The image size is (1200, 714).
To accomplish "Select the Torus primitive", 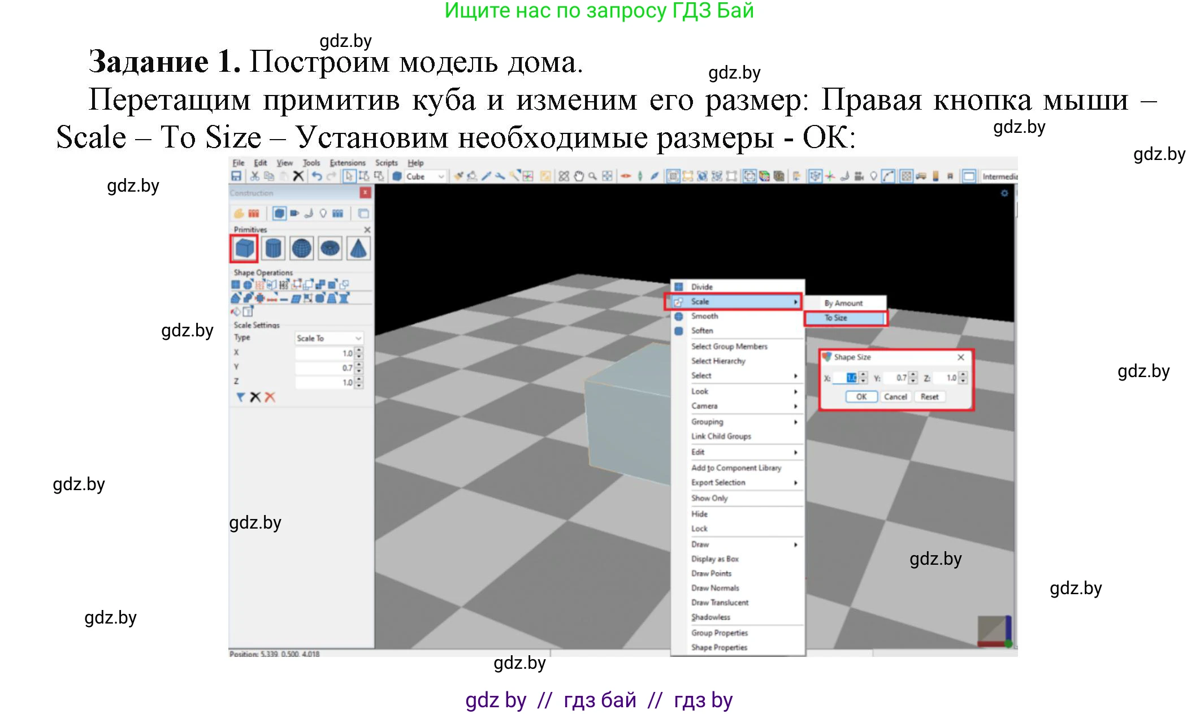I will coord(330,248).
